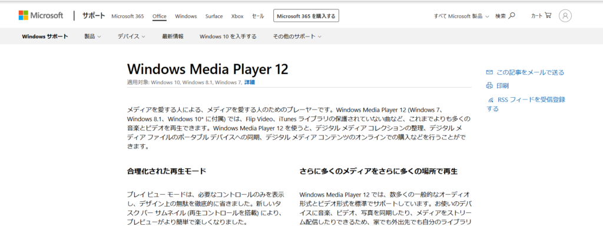Click the 印刷 link

coord(503,86)
